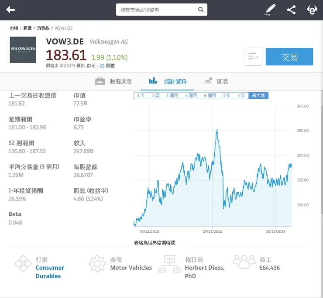The height and width of the screenshot is (298, 323).
Task: Click the employees count 664,496
Action: point(269,268)
